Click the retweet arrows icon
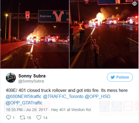 pos(22,118)
